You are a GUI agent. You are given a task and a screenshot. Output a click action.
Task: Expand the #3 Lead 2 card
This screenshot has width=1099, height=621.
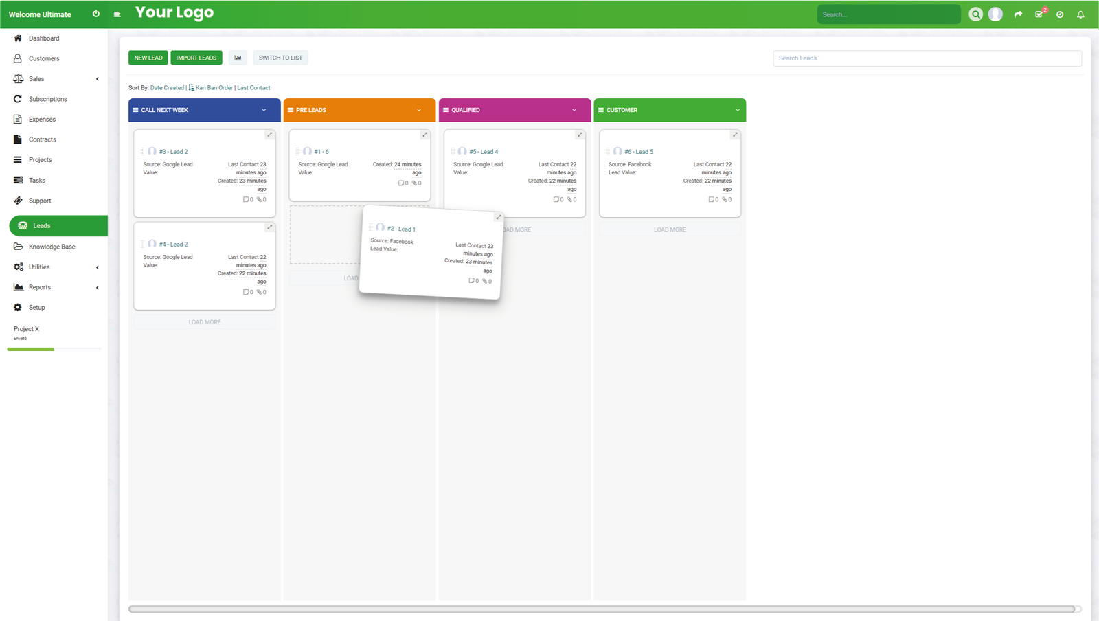270,135
